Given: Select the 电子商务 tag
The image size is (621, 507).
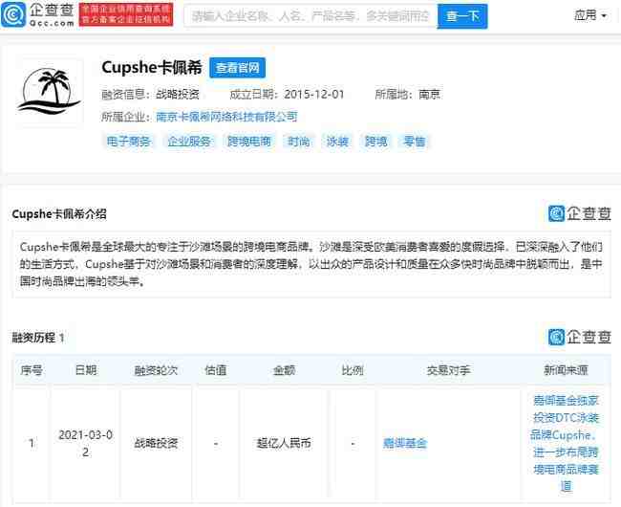Looking at the screenshot, I should (x=129, y=142).
